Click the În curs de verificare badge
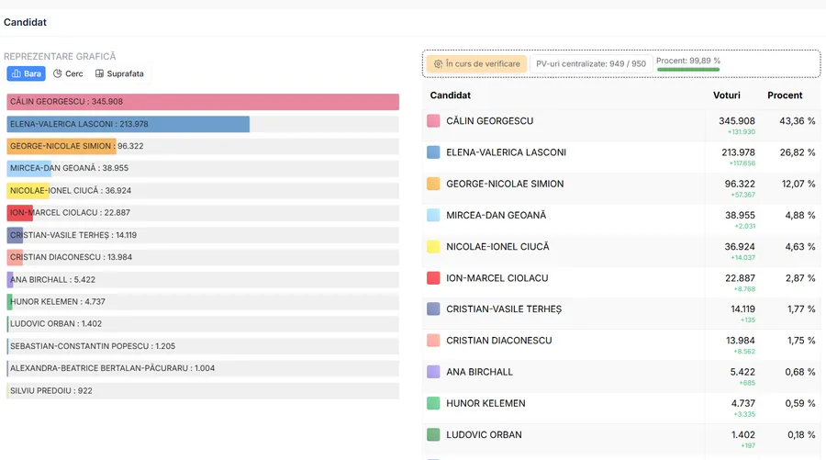 pos(477,64)
